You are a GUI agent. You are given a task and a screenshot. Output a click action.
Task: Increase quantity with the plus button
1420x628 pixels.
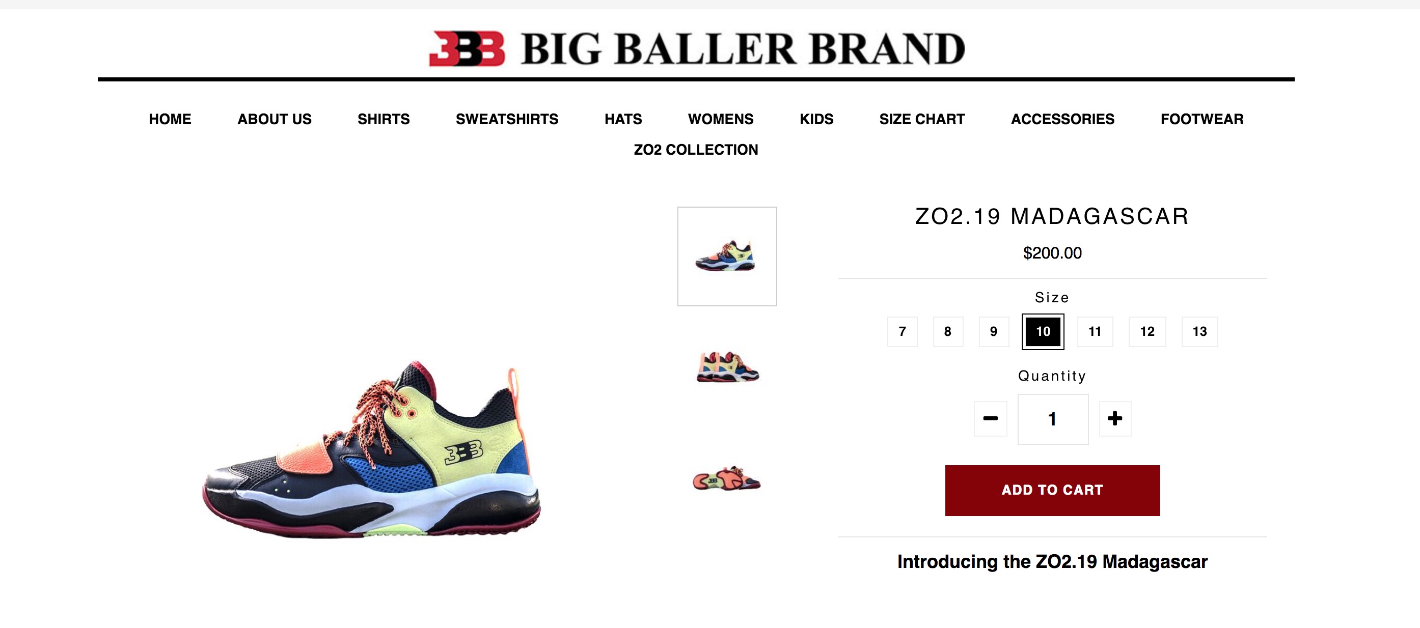tap(1114, 419)
